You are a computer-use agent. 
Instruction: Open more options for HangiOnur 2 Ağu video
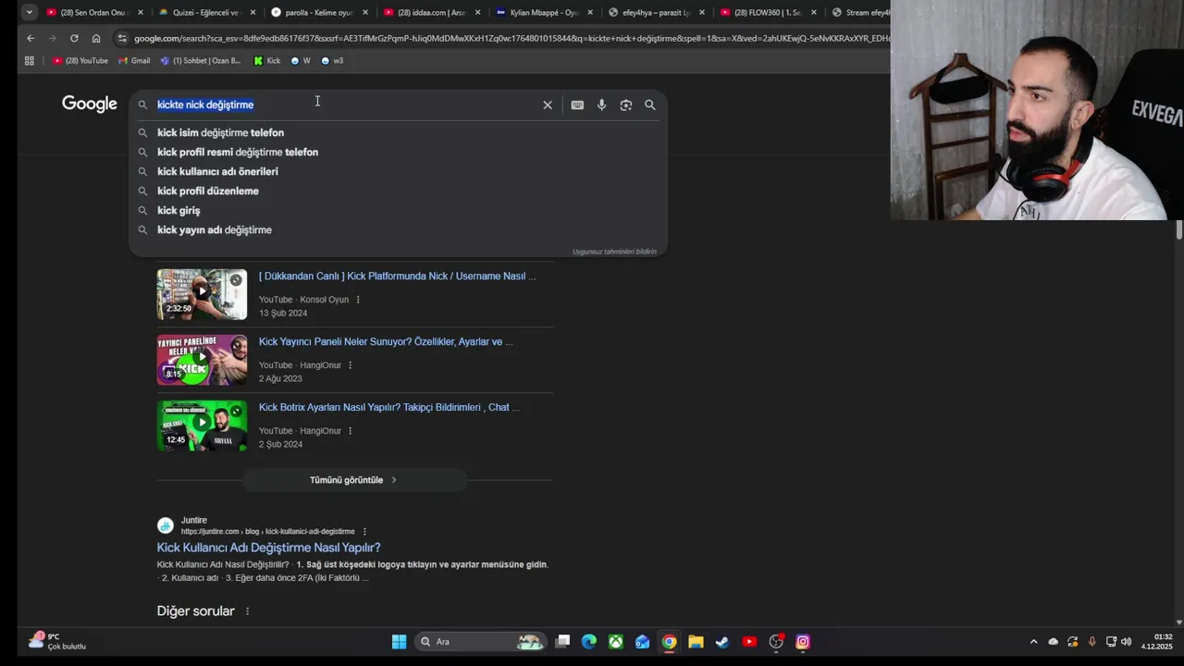(x=350, y=365)
